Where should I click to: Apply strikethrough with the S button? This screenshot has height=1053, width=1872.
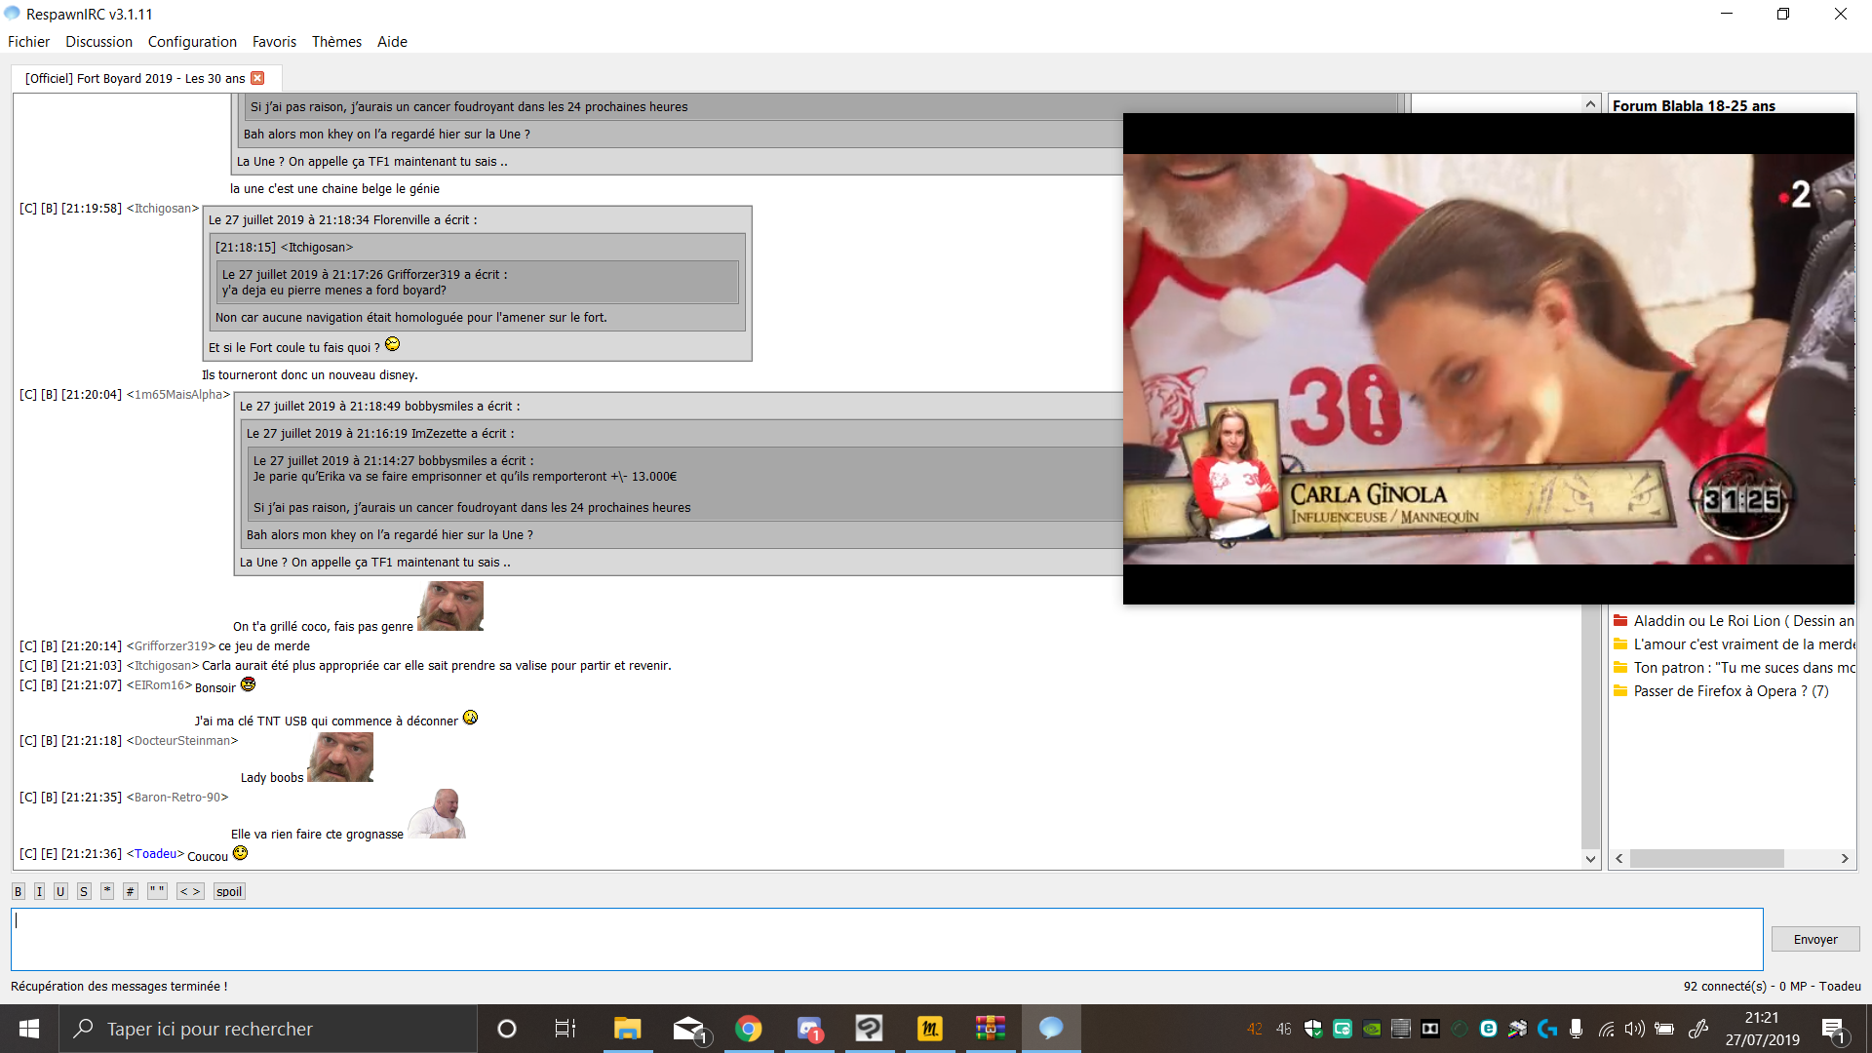pyautogui.click(x=84, y=891)
